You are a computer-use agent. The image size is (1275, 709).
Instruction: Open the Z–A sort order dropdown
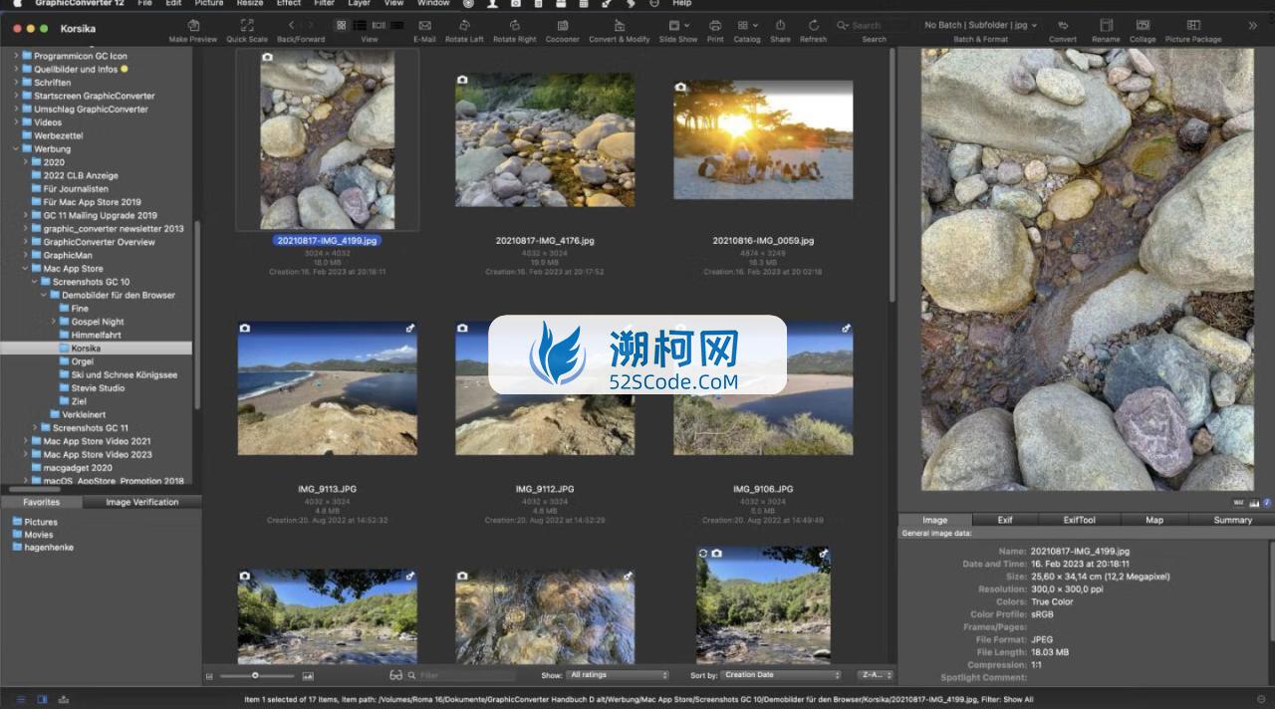tap(876, 675)
